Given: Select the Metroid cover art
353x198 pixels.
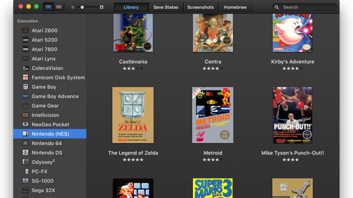Looking at the screenshot, I should pyautogui.click(x=213, y=115).
